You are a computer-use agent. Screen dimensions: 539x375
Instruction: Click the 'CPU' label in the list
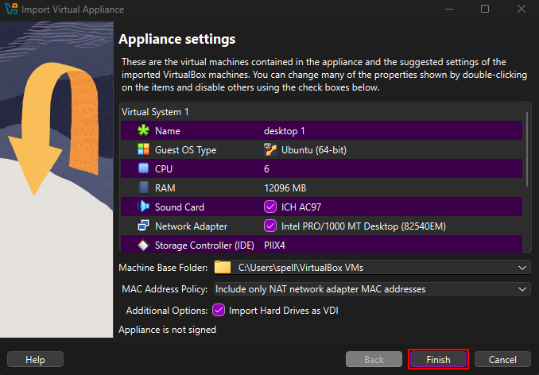[x=164, y=169]
